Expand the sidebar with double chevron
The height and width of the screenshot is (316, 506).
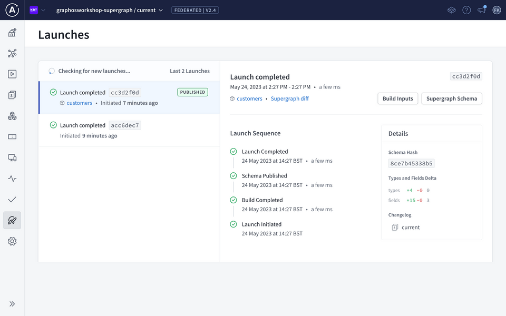coord(12,304)
